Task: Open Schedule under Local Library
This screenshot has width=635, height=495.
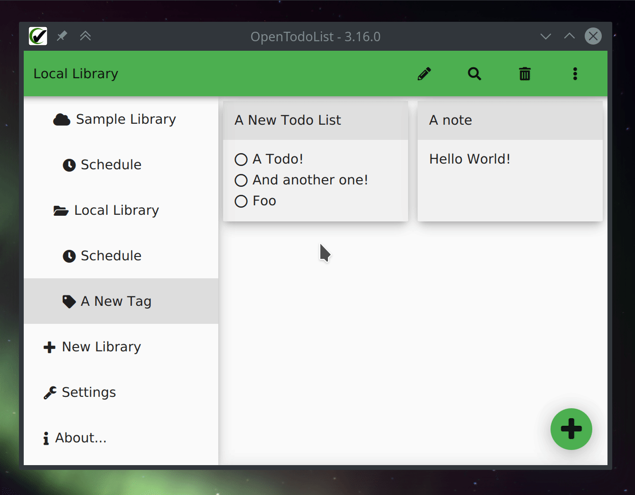Action: coord(121,256)
